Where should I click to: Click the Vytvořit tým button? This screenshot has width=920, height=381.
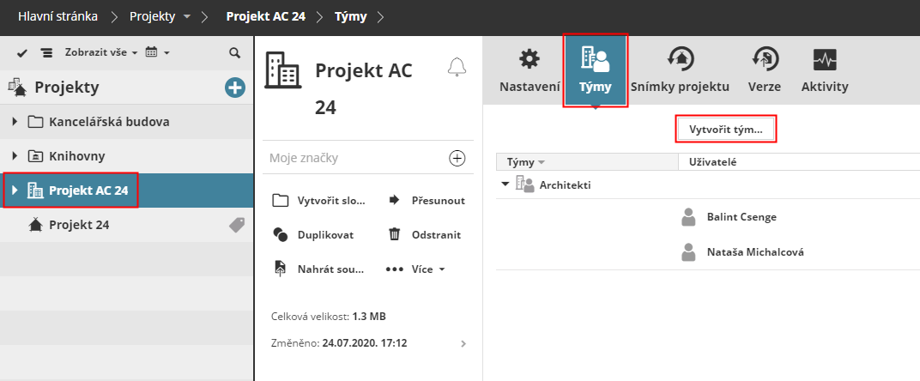coord(726,129)
